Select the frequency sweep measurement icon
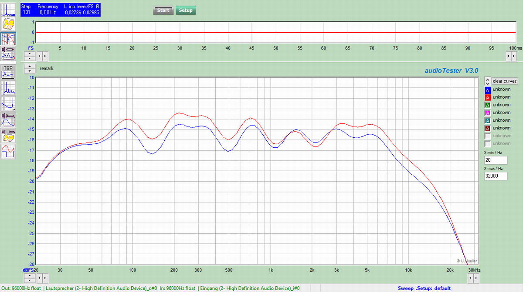The height and width of the screenshot is (292, 523). coord(8,39)
